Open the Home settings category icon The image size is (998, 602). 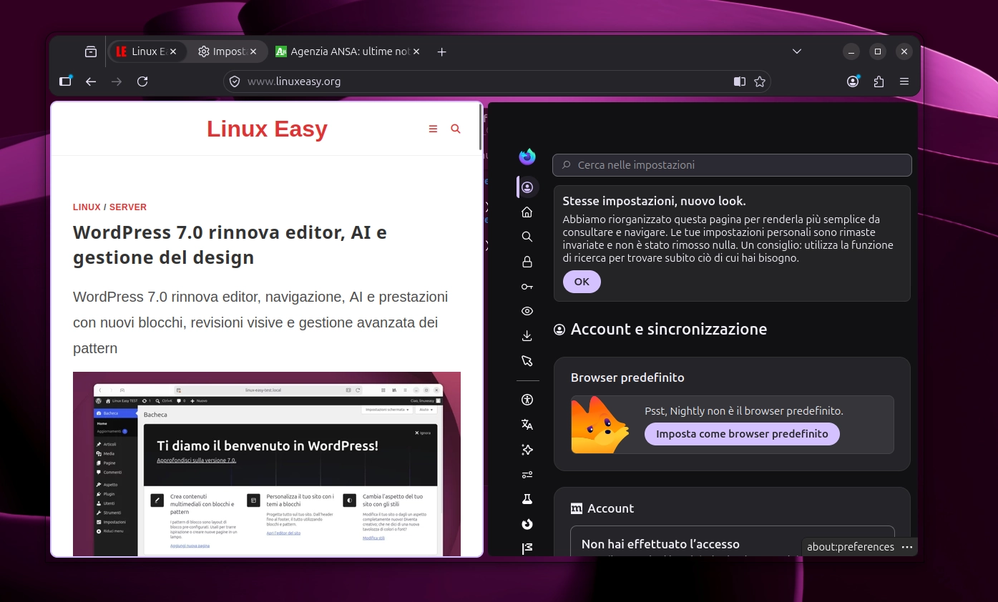click(x=527, y=212)
